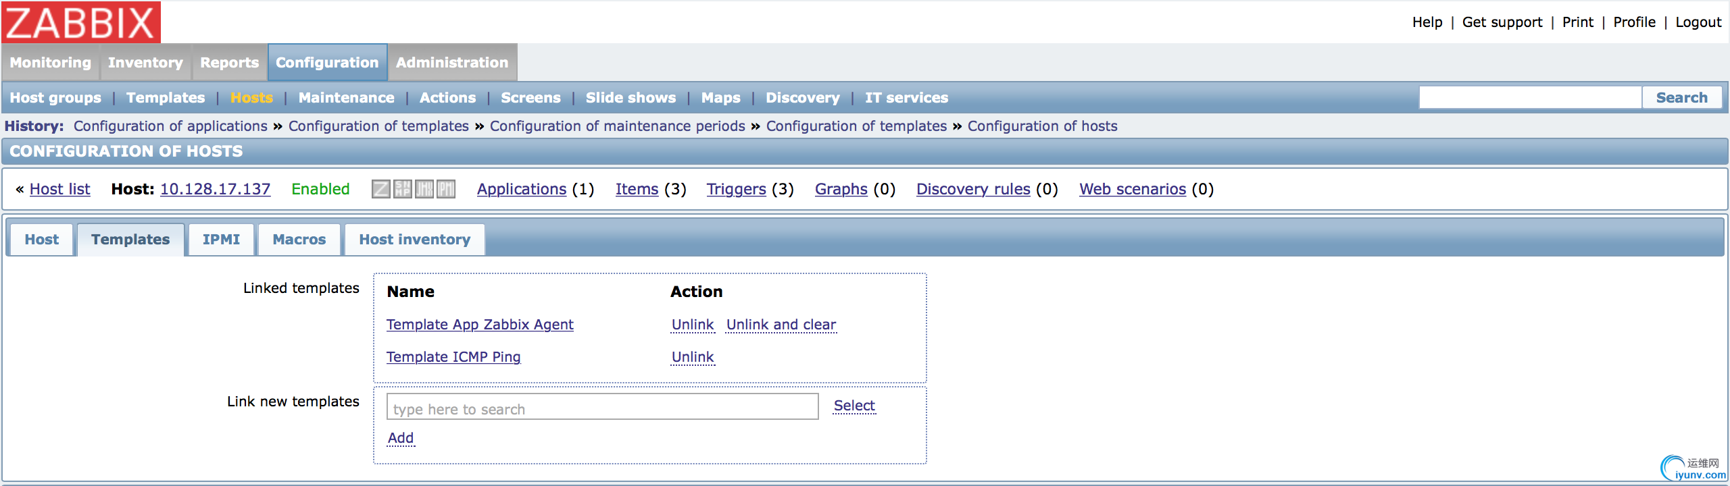Open IT services submenu
The height and width of the screenshot is (486, 1730).
[906, 98]
